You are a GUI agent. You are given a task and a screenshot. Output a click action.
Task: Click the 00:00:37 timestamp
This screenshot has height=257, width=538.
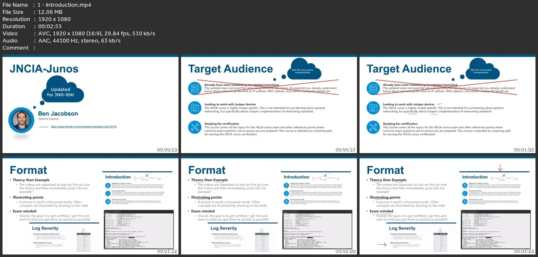[x=346, y=150]
